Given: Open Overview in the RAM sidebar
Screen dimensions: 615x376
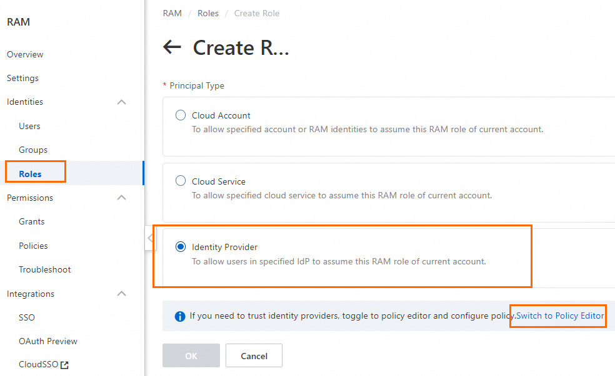Looking at the screenshot, I should coord(25,54).
